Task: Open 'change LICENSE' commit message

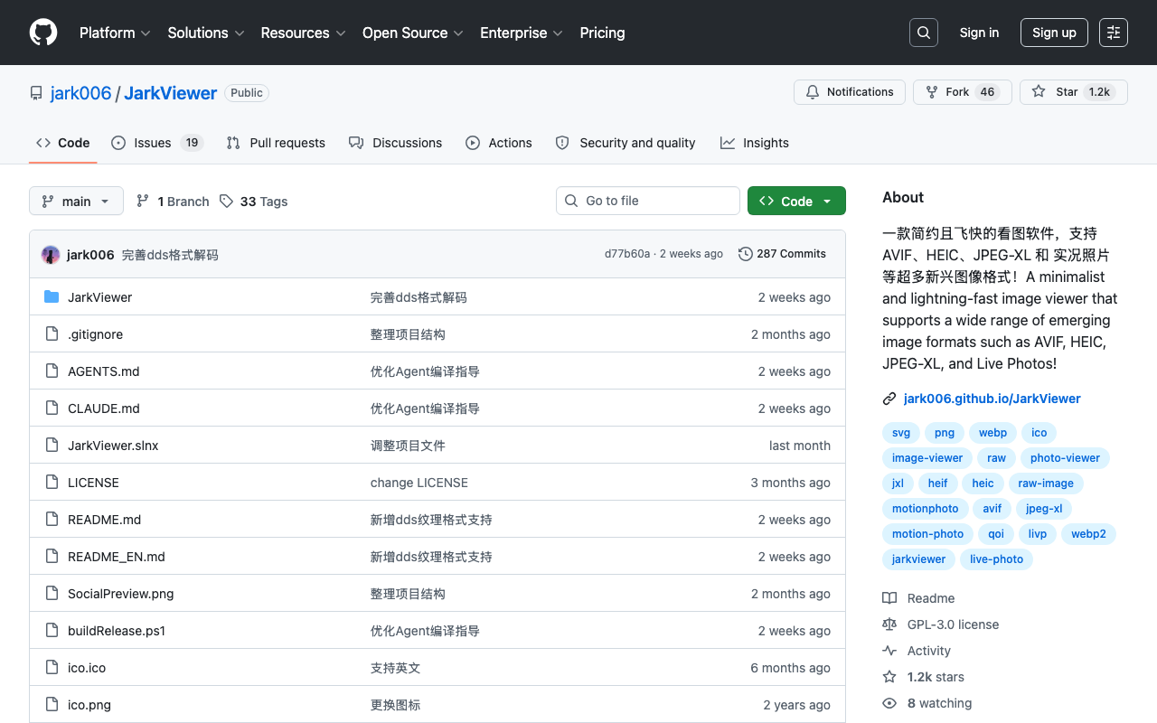Action: click(419, 483)
